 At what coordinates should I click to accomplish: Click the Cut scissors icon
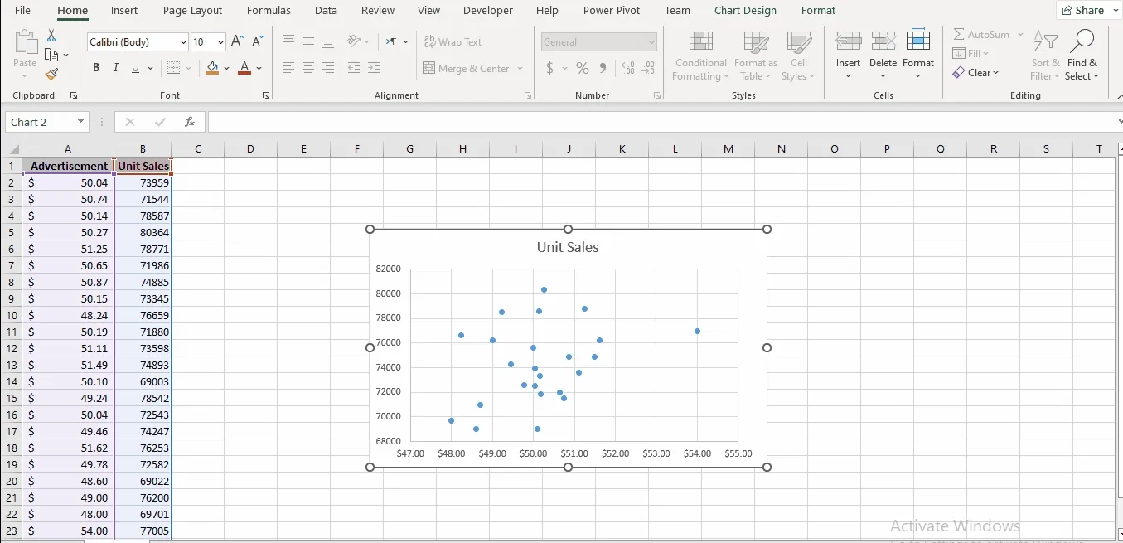pos(51,36)
